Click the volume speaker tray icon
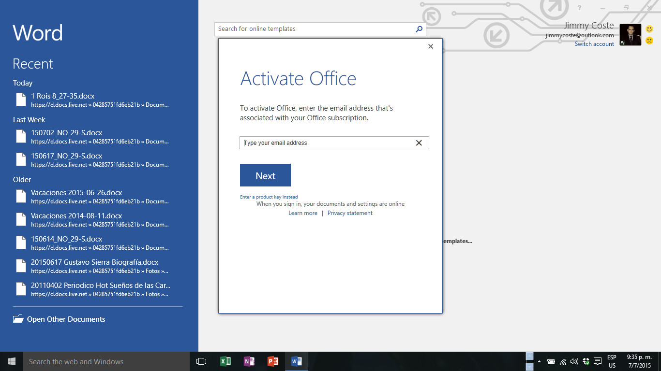The height and width of the screenshot is (371, 661). point(574,361)
